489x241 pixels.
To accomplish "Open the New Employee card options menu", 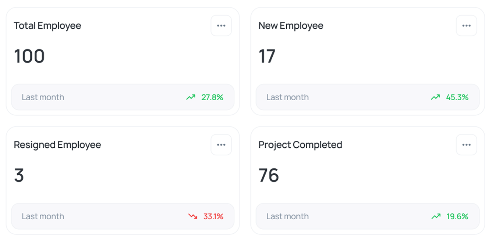I will point(466,26).
